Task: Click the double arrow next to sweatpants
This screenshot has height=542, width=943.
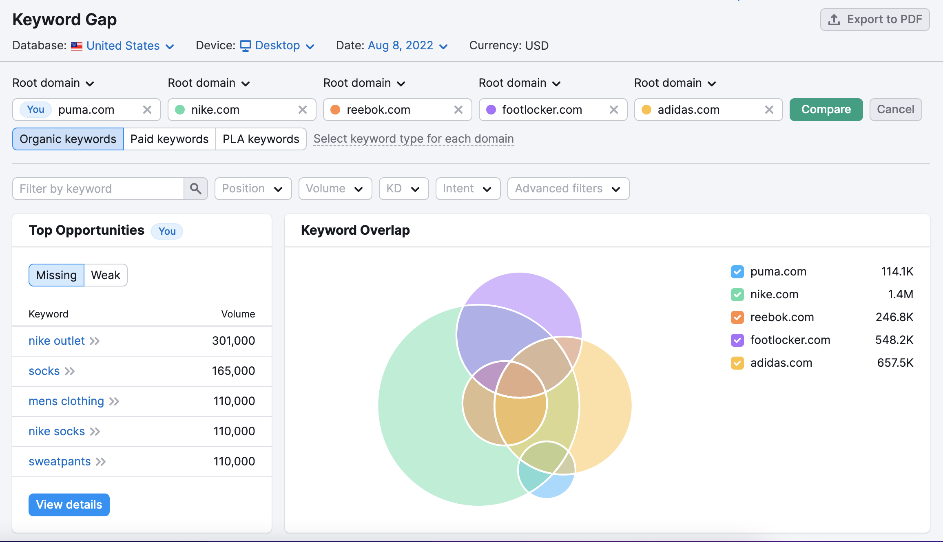Action: 101,462
